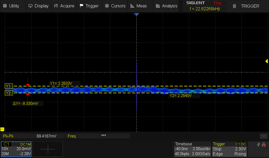This screenshot has height=158, width=269.
Task: Click the C1 ground level marker on left edge
Action: [x=2, y=129]
